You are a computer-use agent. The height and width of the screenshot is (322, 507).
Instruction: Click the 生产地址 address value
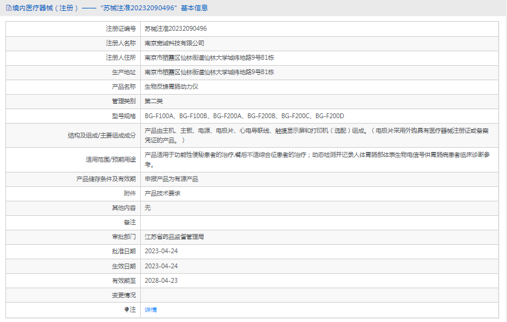209,72
